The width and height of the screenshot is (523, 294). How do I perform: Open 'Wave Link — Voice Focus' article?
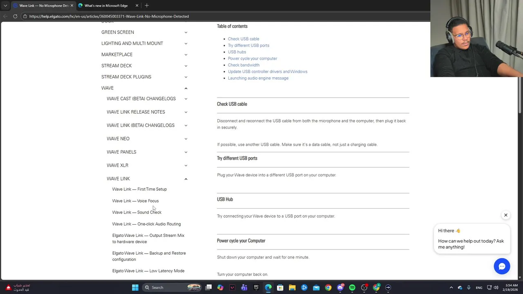click(x=135, y=201)
